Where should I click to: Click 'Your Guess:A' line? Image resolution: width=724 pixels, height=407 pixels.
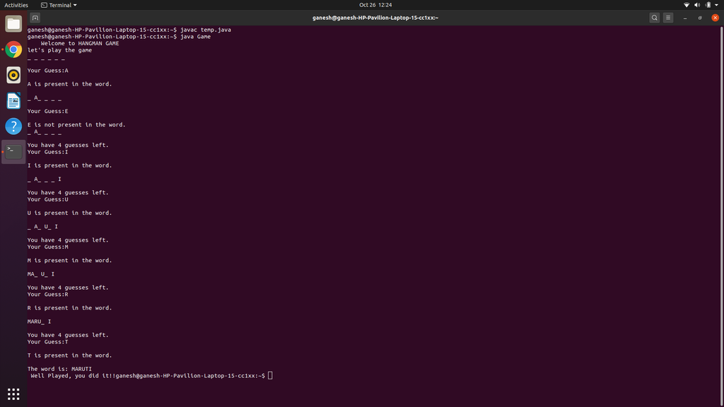pyautogui.click(x=47, y=71)
